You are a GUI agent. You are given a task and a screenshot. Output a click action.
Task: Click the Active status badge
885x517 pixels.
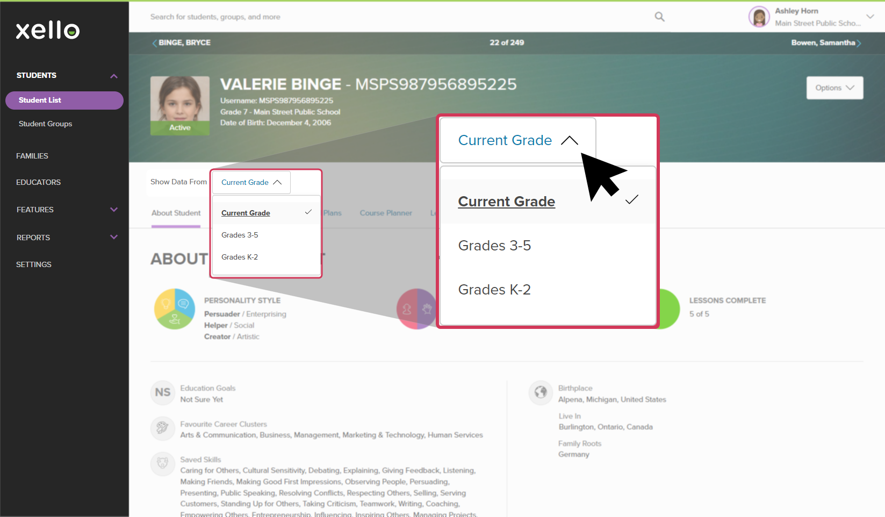pyautogui.click(x=180, y=128)
